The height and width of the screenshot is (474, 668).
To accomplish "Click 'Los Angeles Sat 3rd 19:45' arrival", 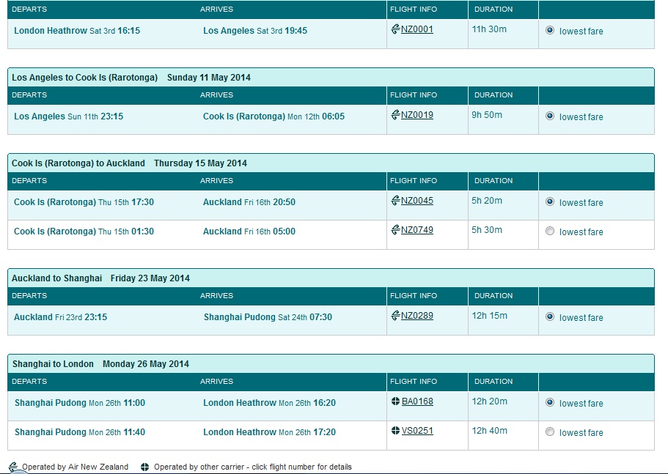I will tap(255, 31).
